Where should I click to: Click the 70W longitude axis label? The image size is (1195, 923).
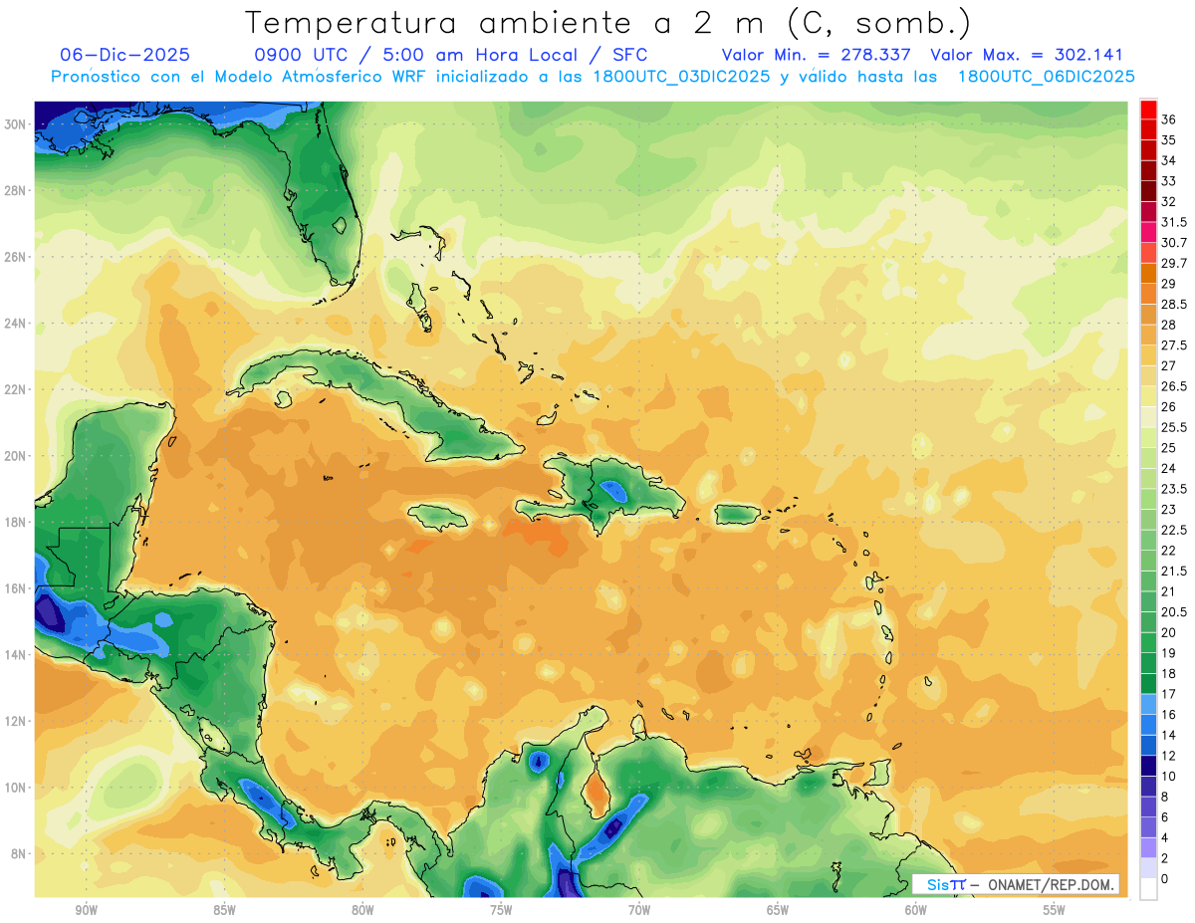(638, 910)
